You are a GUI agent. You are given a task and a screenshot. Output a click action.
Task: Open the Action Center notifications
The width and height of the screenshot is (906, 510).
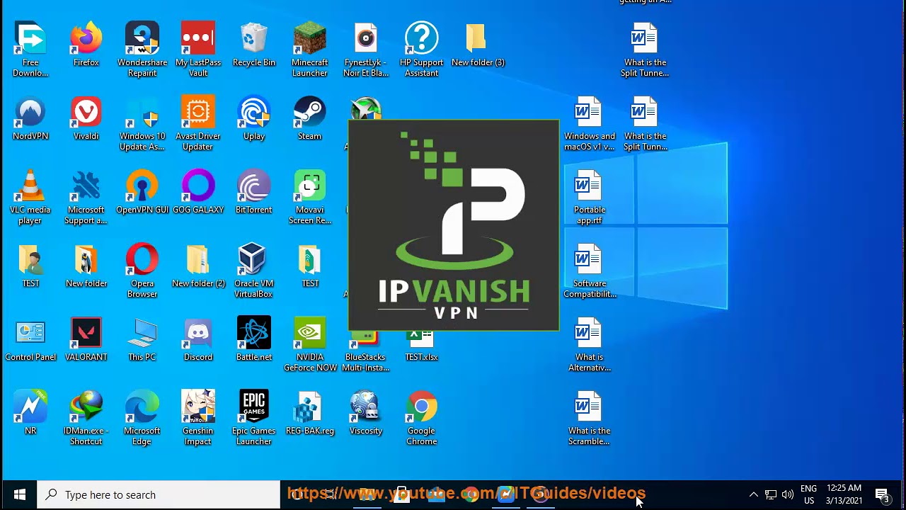pyautogui.click(x=883, y=494)
